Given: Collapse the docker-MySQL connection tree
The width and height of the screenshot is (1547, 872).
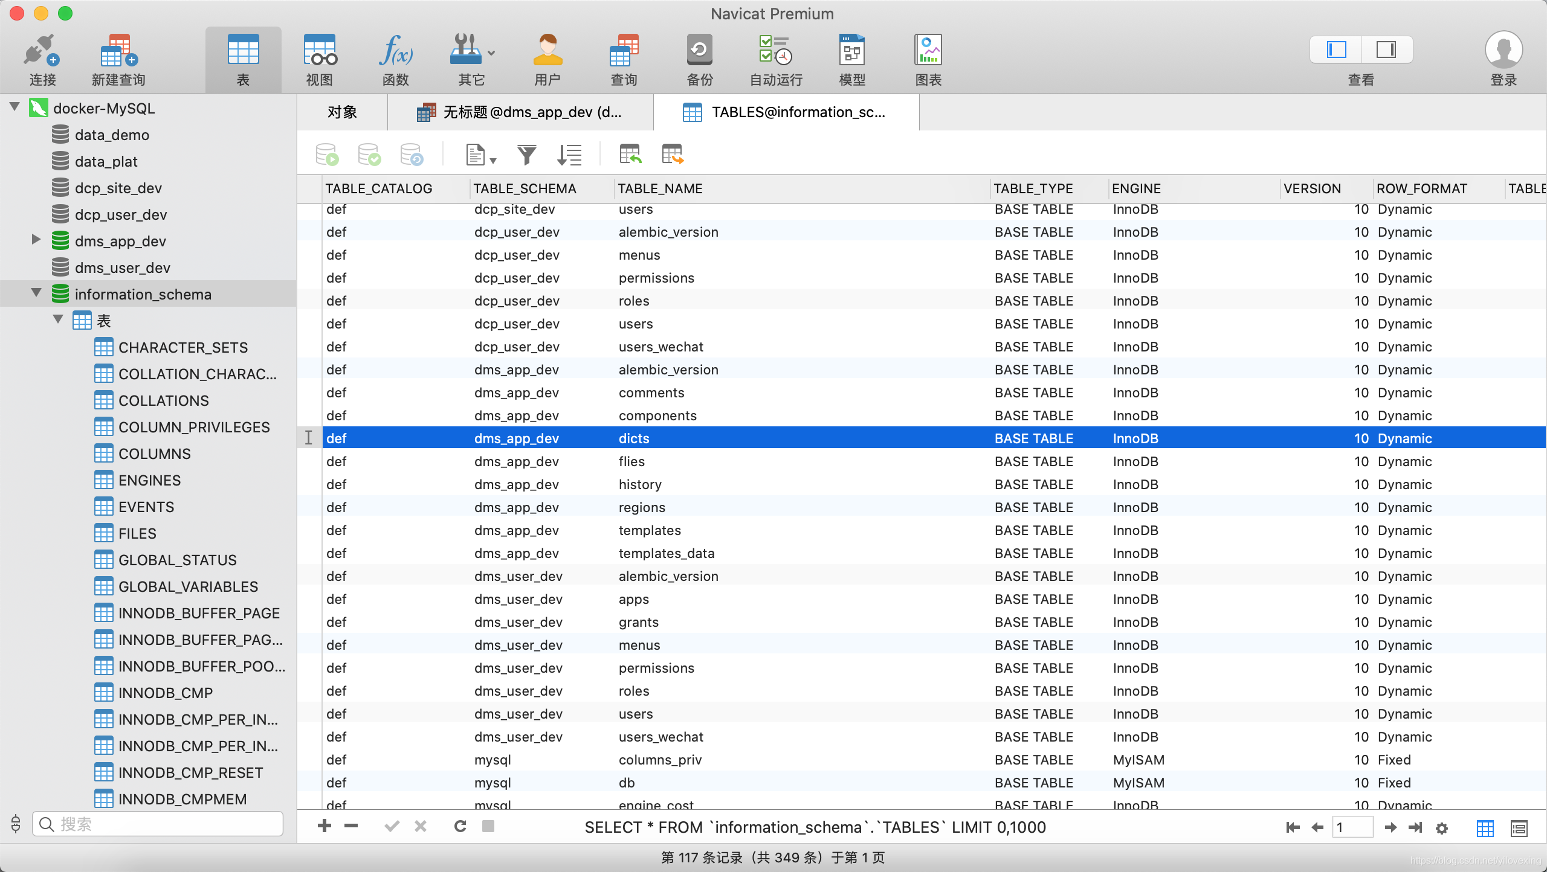Looking at the screenshot, I should pyautogui.click(x=15, y=107).
